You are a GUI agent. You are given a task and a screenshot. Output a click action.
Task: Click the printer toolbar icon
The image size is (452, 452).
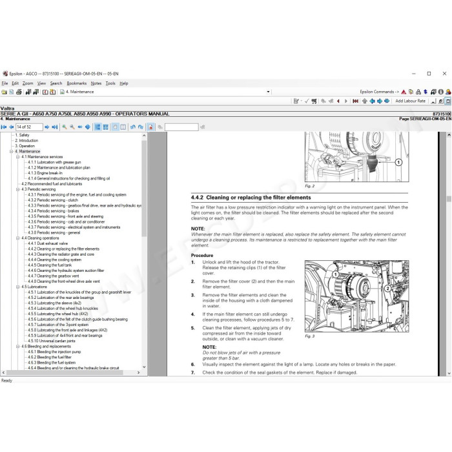click(19, 92)
